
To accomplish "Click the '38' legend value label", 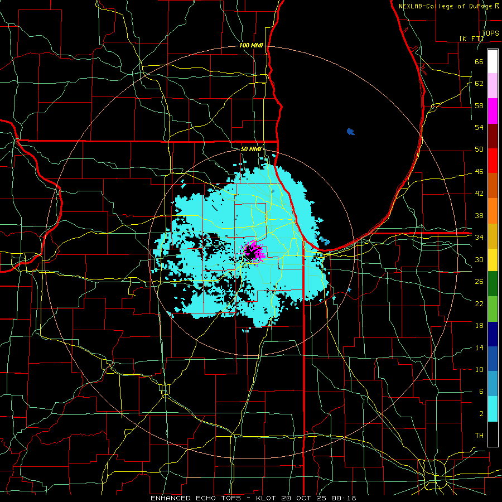I will (479, 216).
